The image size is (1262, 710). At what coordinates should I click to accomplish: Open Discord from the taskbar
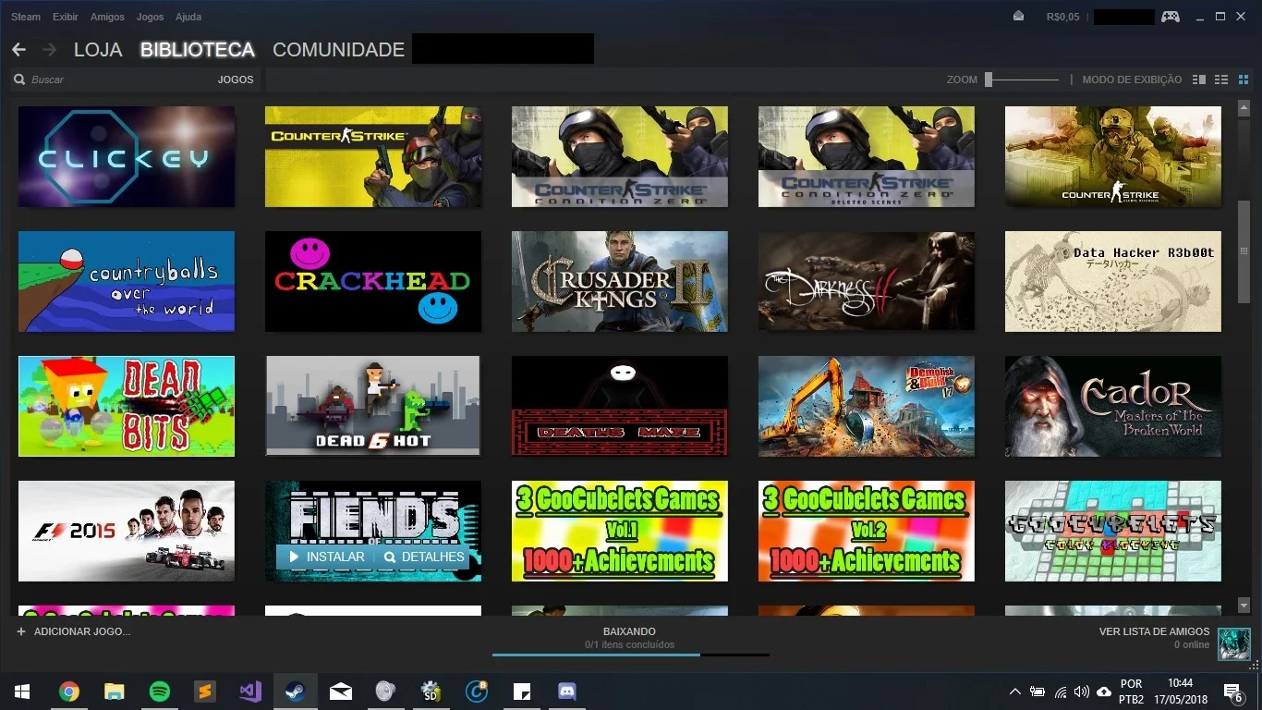point(566,692)
